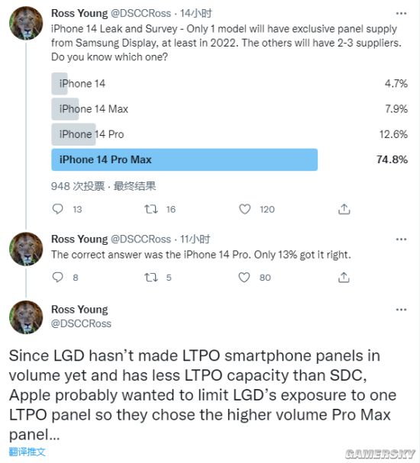Share the iPhone 14 poll tweet
Screen dimensions: 420x463
[x=344, y=209]
